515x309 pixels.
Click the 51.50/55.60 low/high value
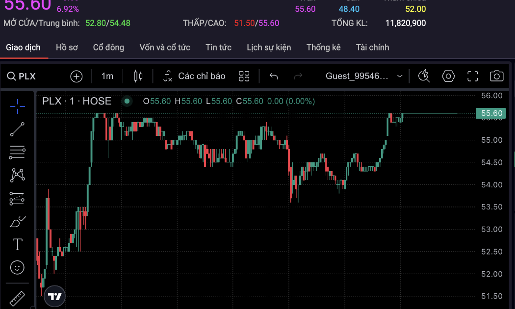point(257,24)
